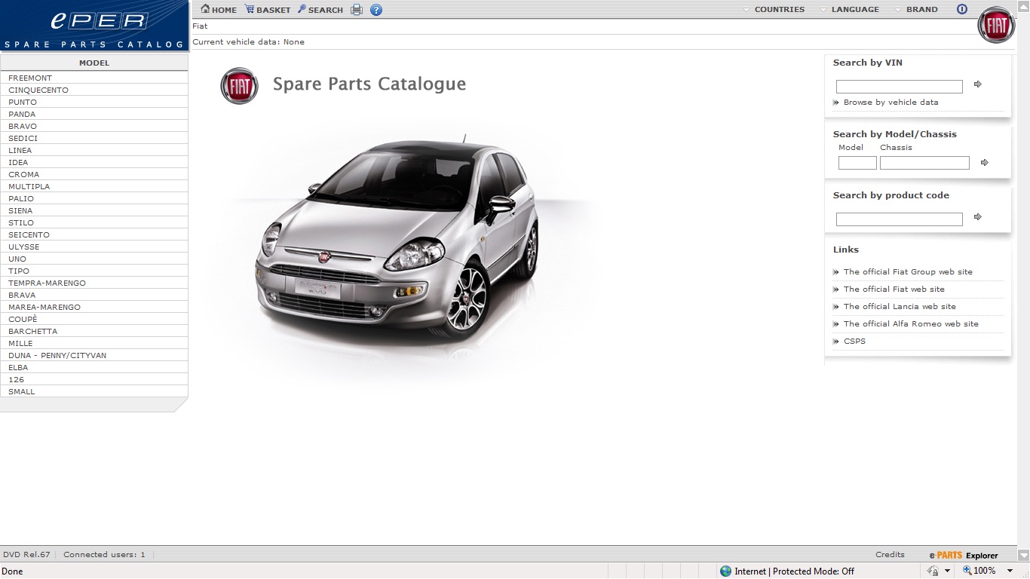This screenshot has height=579, width=1030.
Task: Select MILLE in model list
Action: pyautogui.click(x=94, y=343)
